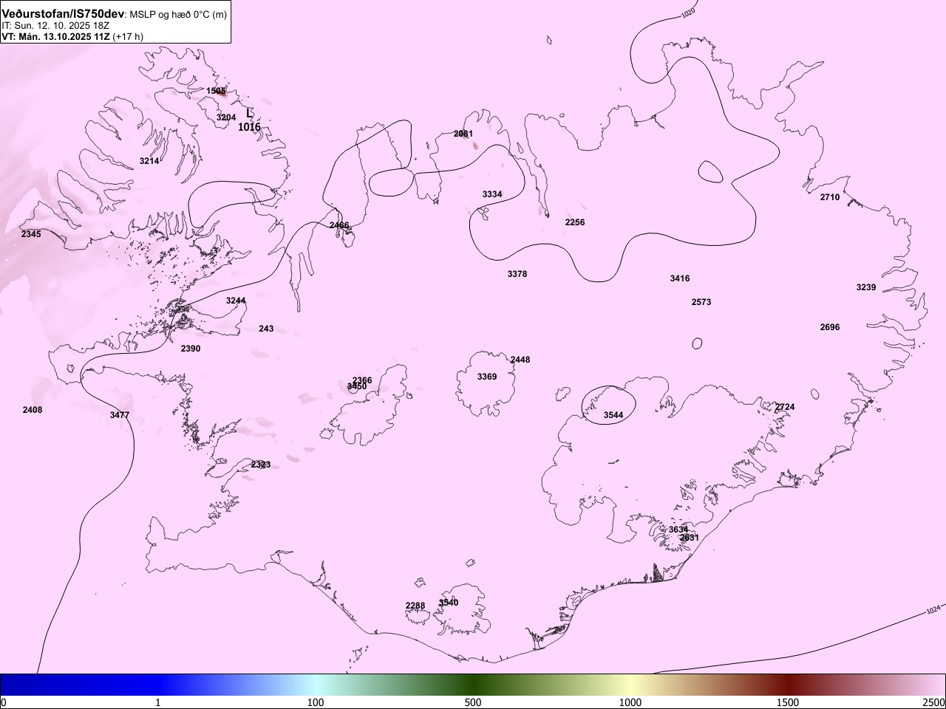Image resolution: width=946 pixels, height=709 pixels.
Task: Click the Veðurstofan/IS750dev map title
Action: [x=63, y=14]
